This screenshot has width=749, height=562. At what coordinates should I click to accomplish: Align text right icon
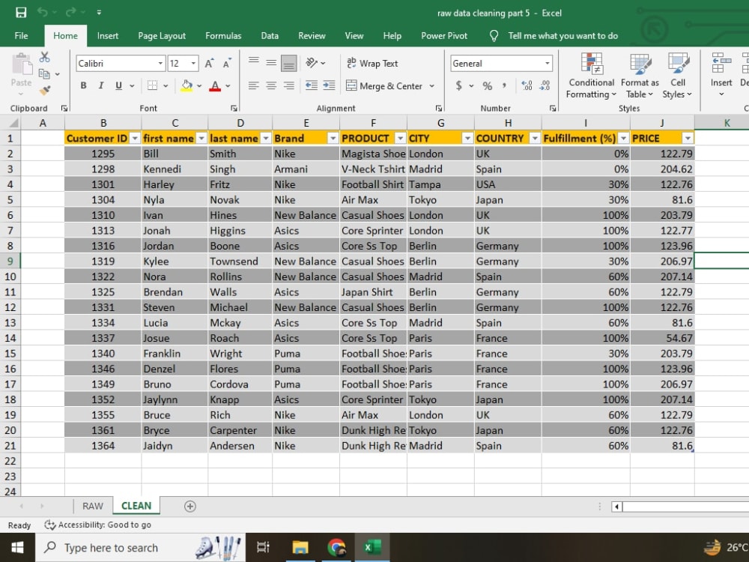pyautogui.click(x=288, y=85)
